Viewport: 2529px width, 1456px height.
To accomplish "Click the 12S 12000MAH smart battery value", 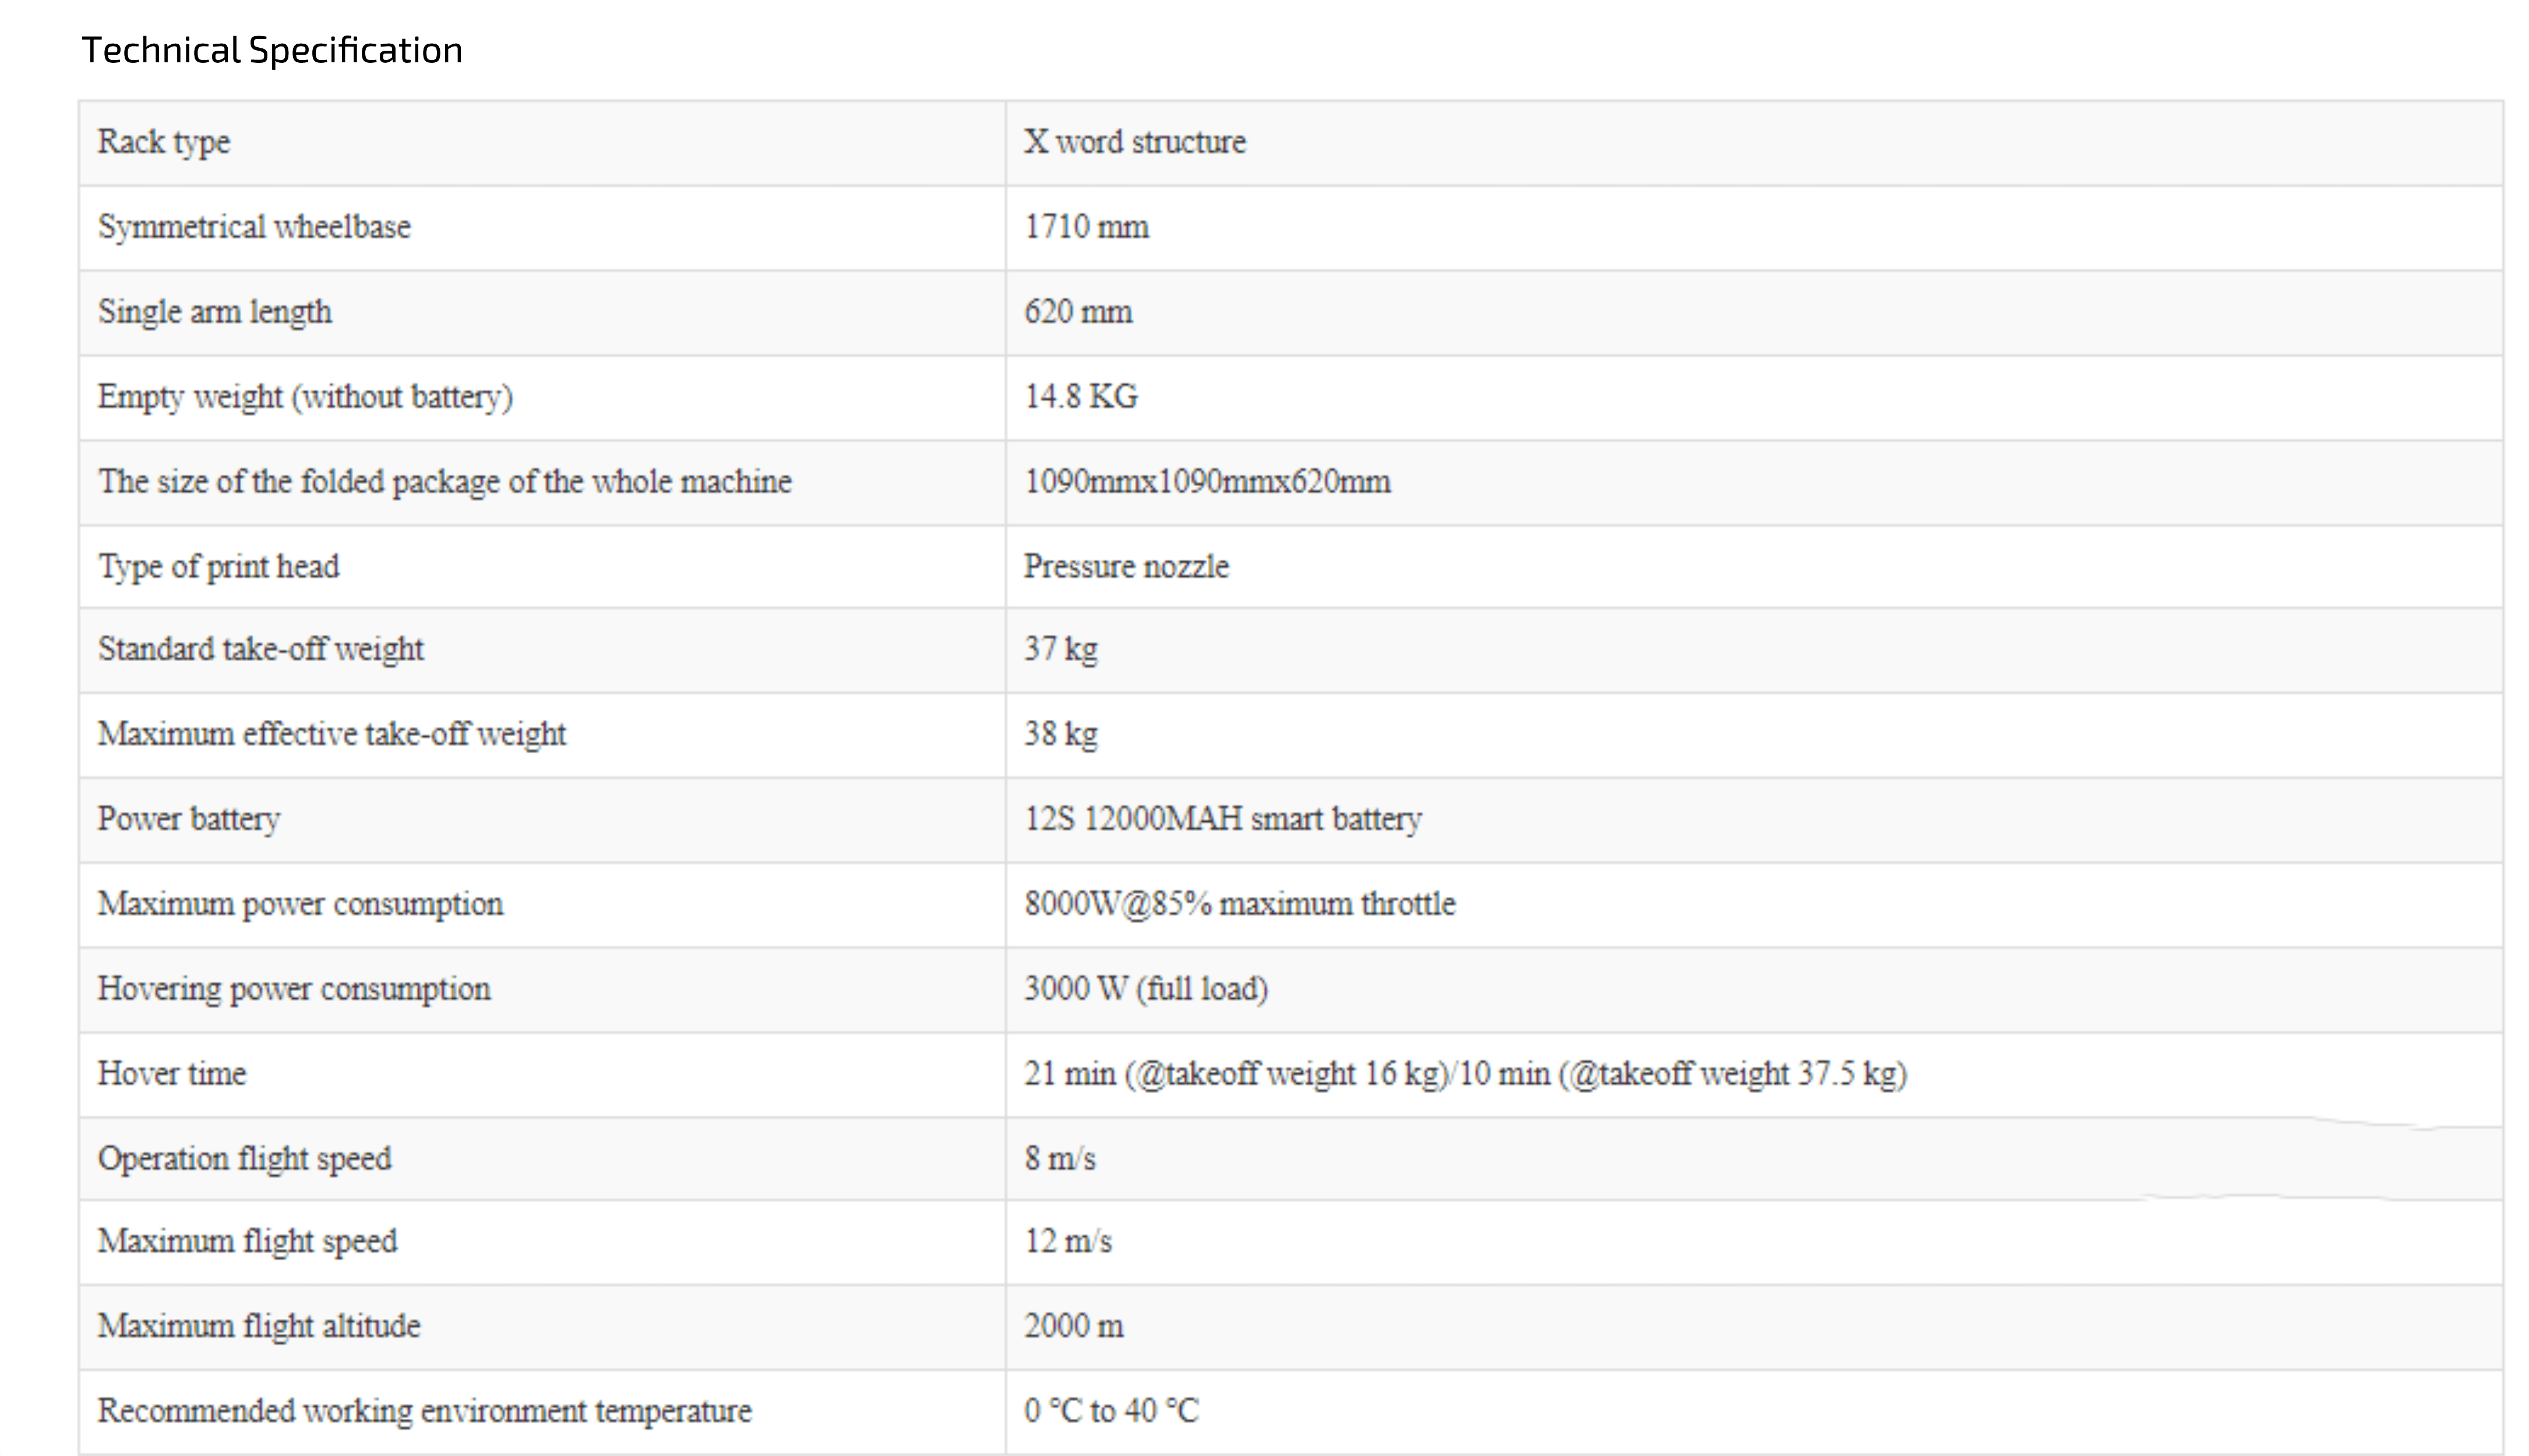I will 1223,819.
